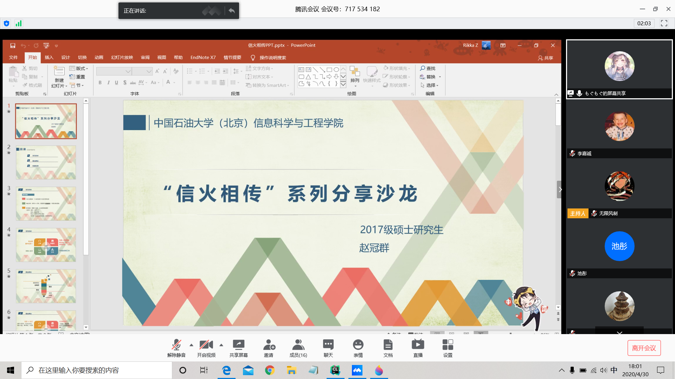Select the 格式刷 (Format Painter) tool
675x379 pixels.
(31, 85)
